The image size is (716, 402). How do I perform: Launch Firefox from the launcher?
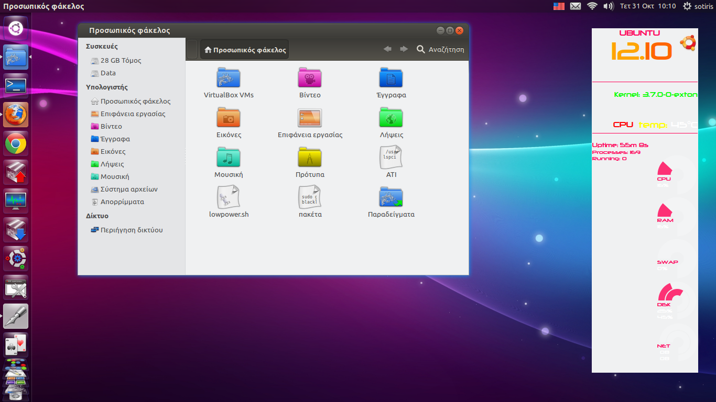[x=16, y=114]
